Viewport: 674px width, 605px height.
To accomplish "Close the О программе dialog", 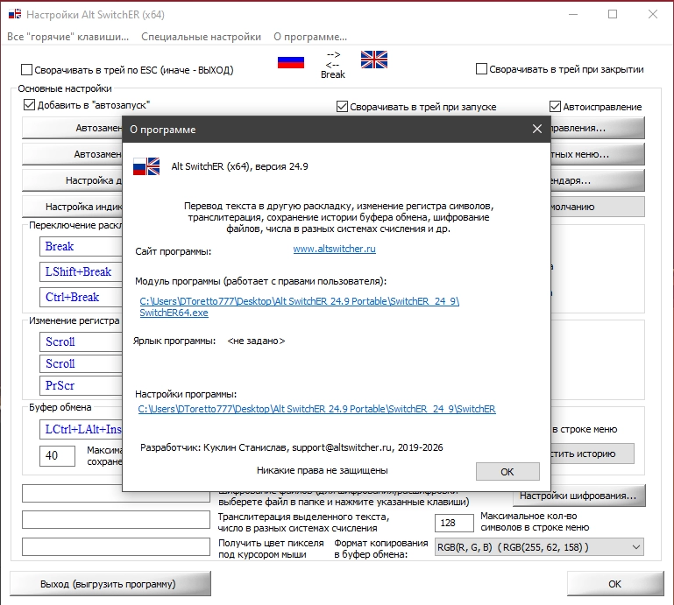I will tap(537, 129).
